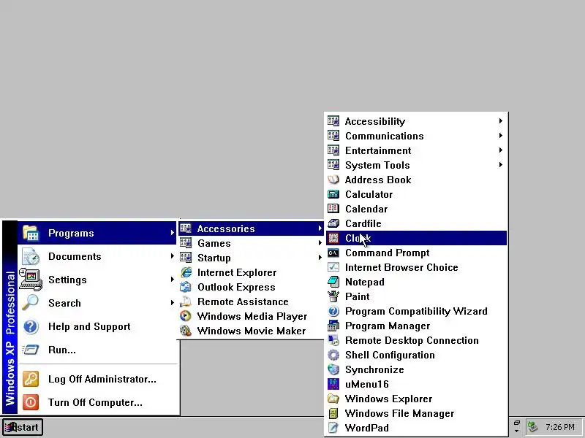Click the Cardfile icon

333,223
